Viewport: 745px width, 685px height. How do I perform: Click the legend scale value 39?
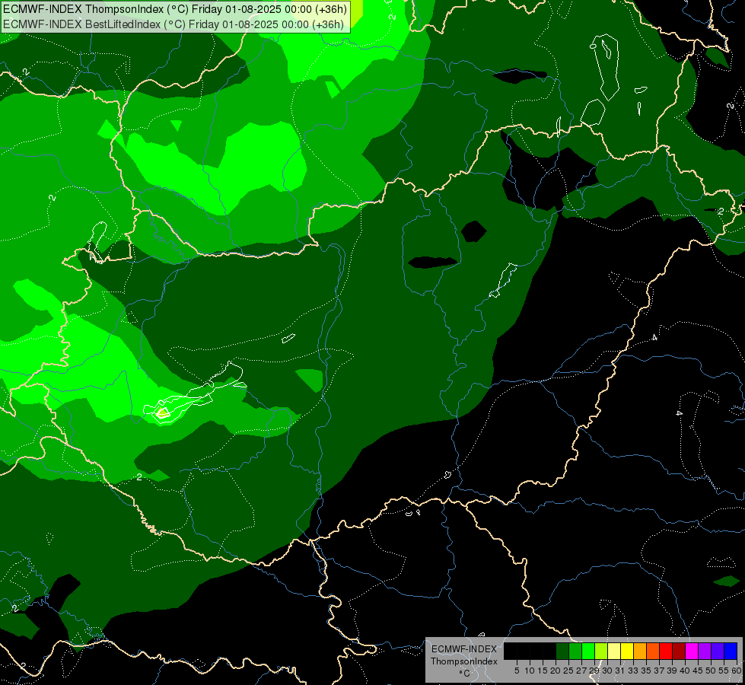tap(672, 671)
